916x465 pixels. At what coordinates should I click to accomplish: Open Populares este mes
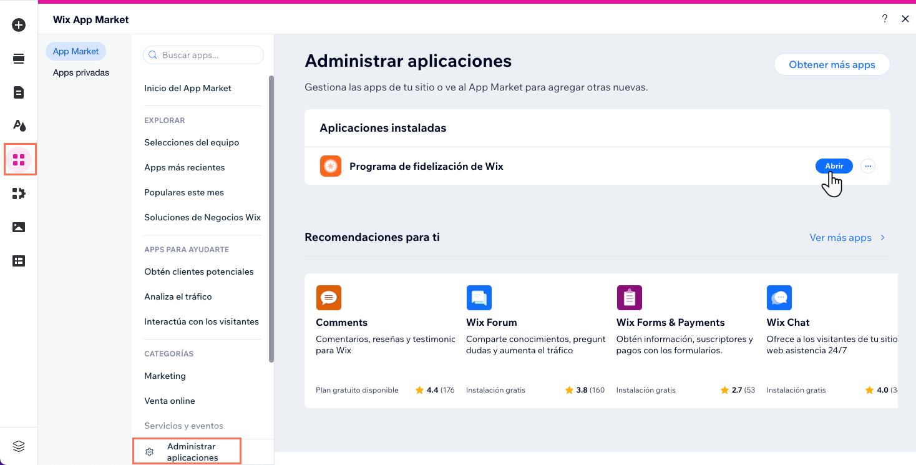point(184,192)
